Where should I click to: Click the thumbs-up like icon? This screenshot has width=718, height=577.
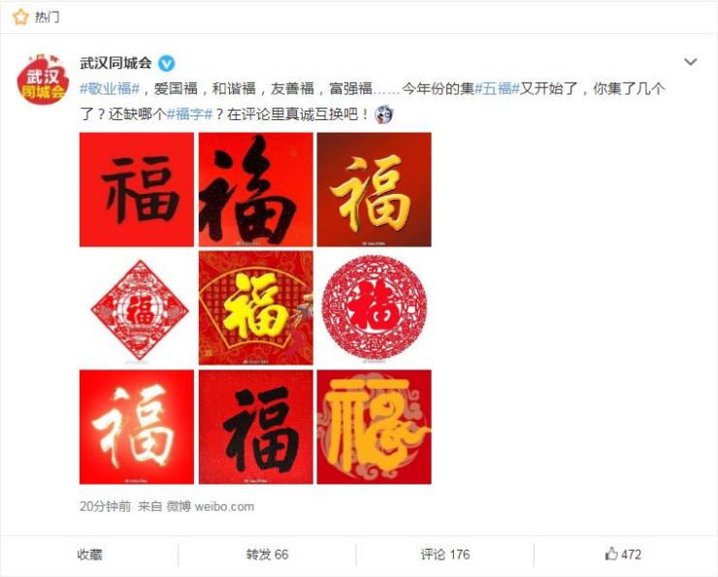click(x=611, y=554)
